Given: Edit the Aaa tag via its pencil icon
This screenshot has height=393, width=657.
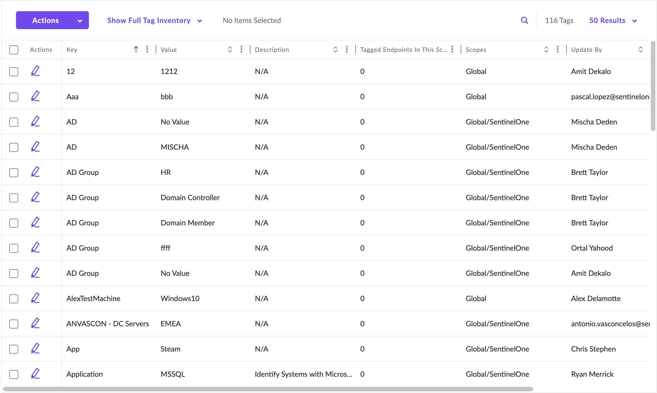Looking at the screenshot, I should point(35,96).
